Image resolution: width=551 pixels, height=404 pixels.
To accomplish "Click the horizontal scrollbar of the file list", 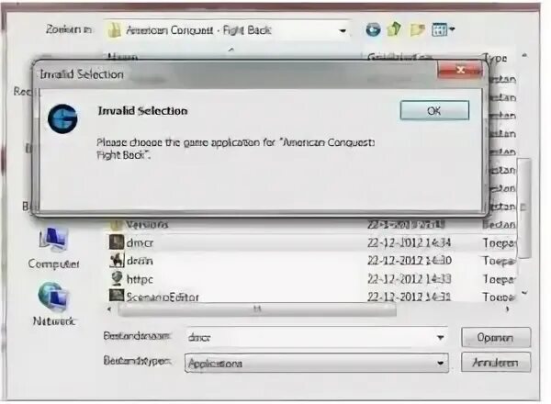I will click(x=257, y=309).
